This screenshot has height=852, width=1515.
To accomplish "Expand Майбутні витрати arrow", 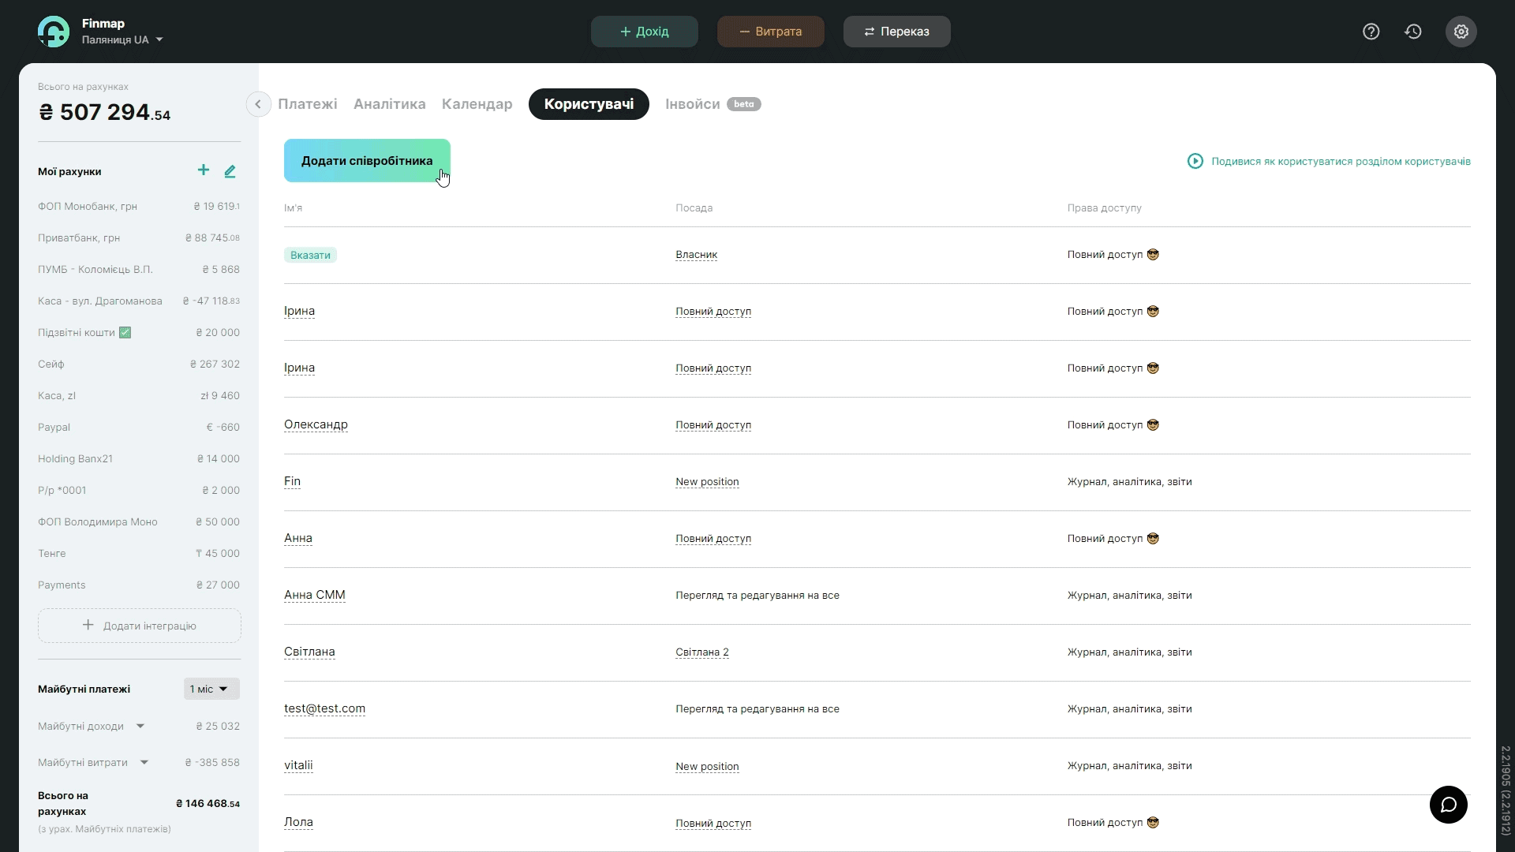I will coord(144,762).
